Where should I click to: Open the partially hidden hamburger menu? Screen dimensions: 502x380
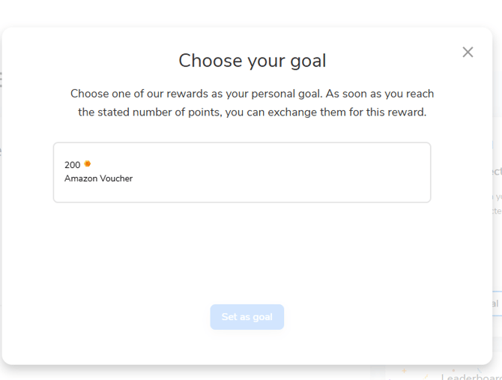point(1,79)
